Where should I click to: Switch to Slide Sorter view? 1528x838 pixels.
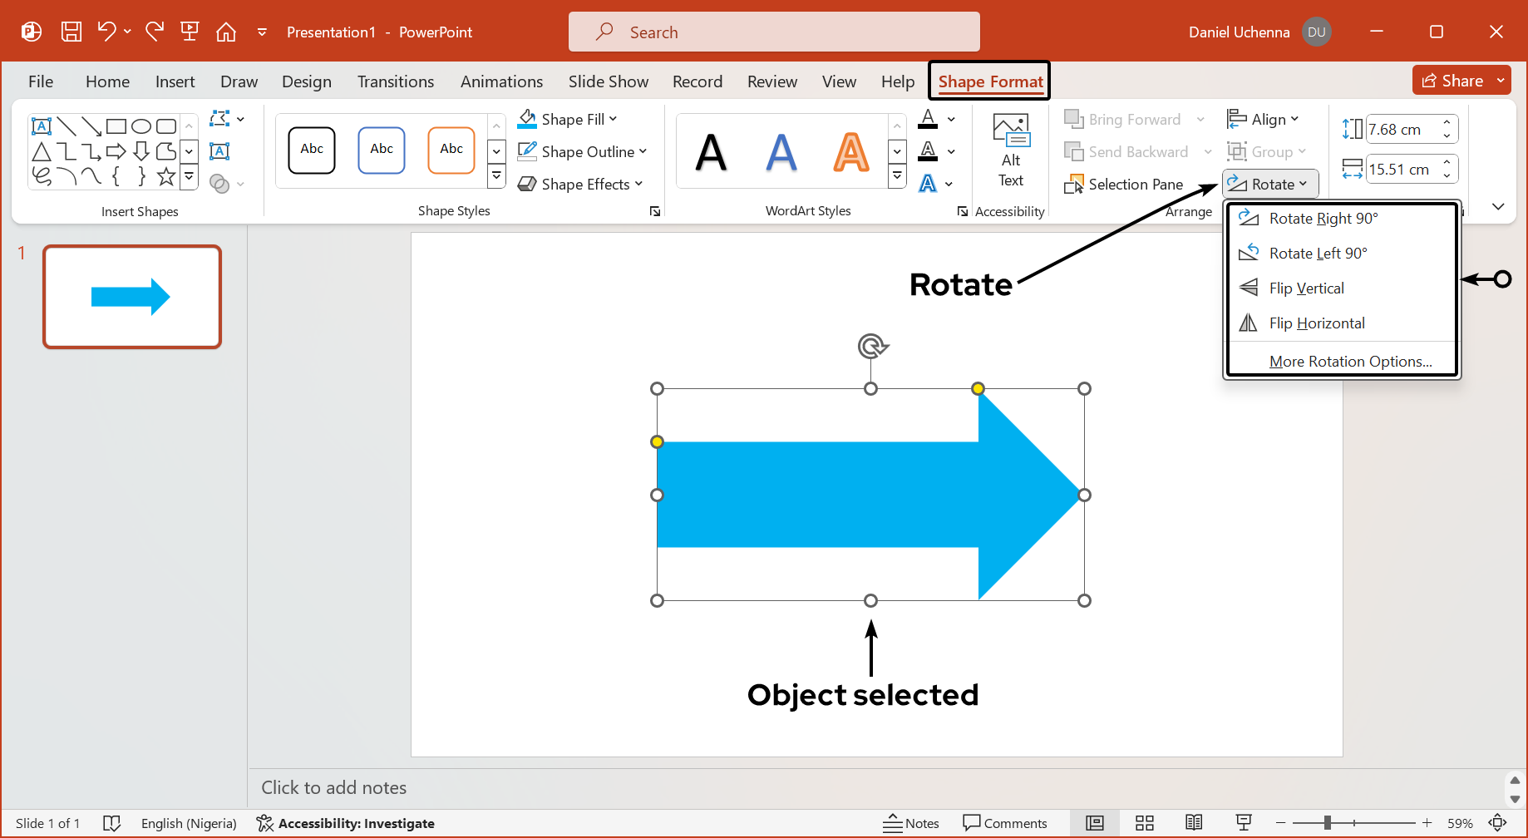pos(1145,823)
